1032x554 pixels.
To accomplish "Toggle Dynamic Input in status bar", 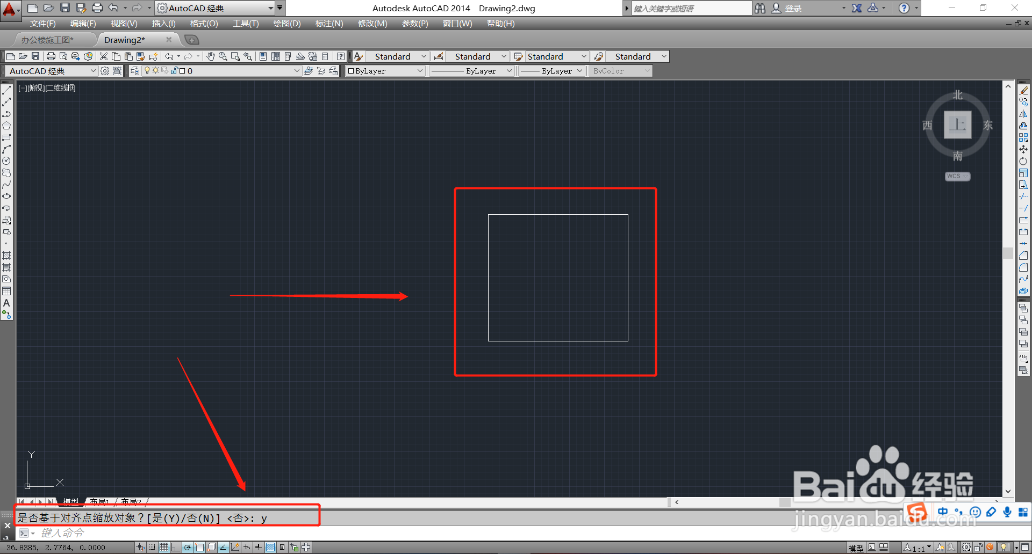I will point(247,547).
